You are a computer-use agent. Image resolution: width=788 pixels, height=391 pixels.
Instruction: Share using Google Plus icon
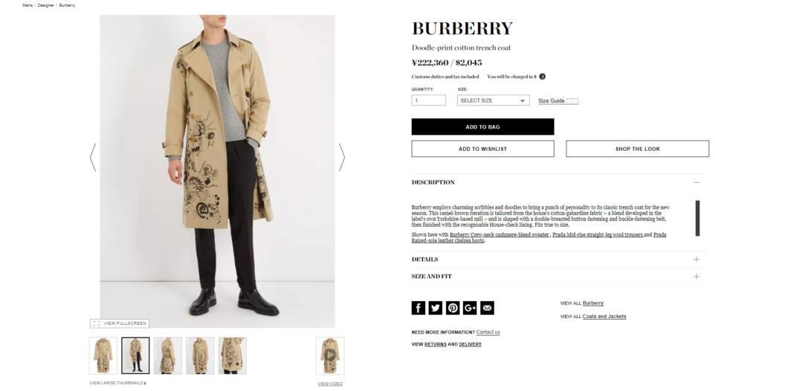(470, 308)
